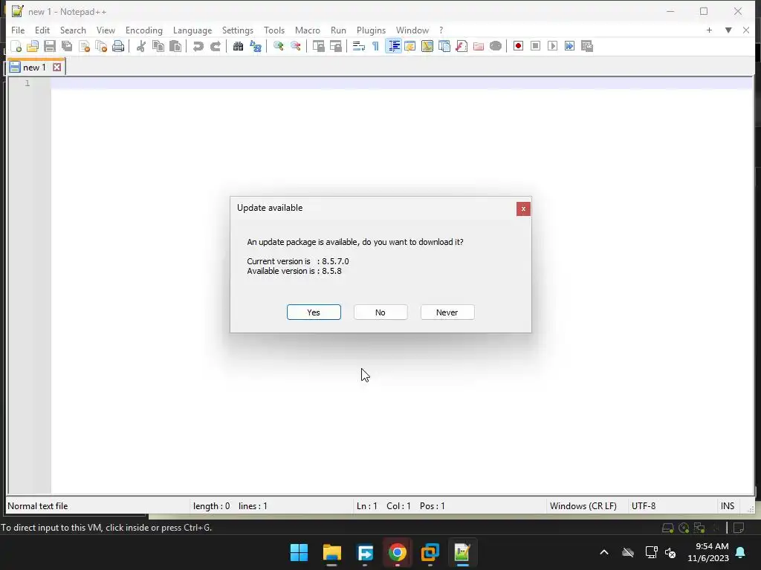Select the 'new 1' document tab
Image resolution: width=761 pixels, height=570 pixels.
[34, 68]
